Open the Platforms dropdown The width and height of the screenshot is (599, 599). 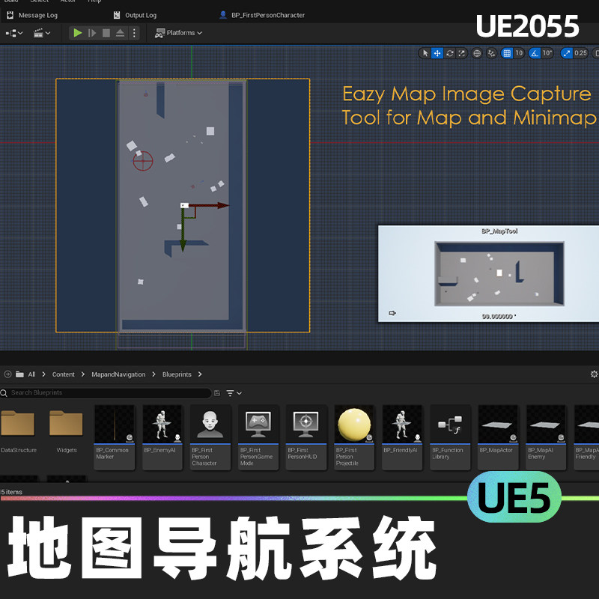coord(178,33)
